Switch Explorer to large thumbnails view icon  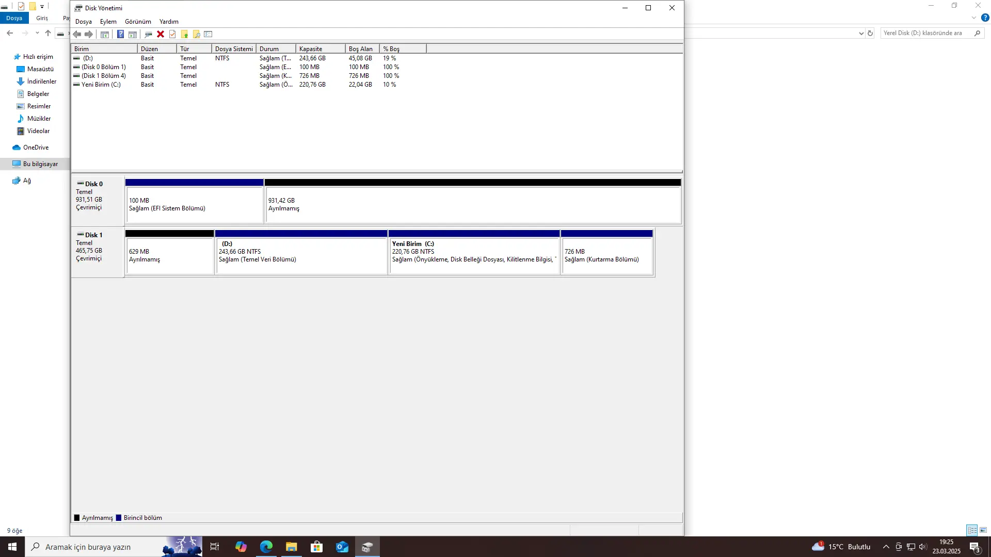pyautogui.click(x=983, y=530)
